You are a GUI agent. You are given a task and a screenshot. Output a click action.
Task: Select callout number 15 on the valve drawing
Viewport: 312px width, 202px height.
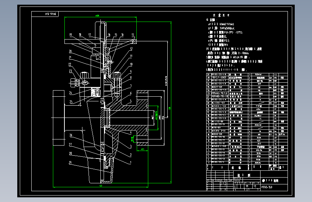point(116,35)
